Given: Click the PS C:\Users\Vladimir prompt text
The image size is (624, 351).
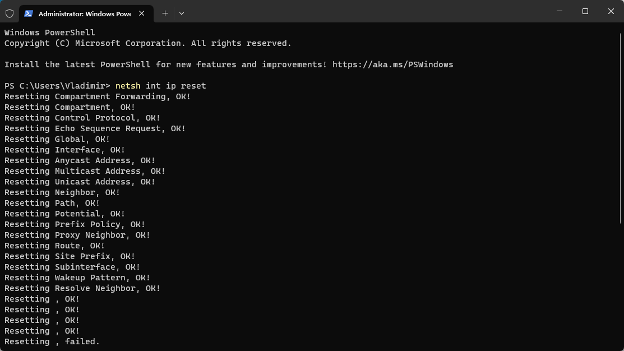Looking at the screenshot, I should 57,86.
